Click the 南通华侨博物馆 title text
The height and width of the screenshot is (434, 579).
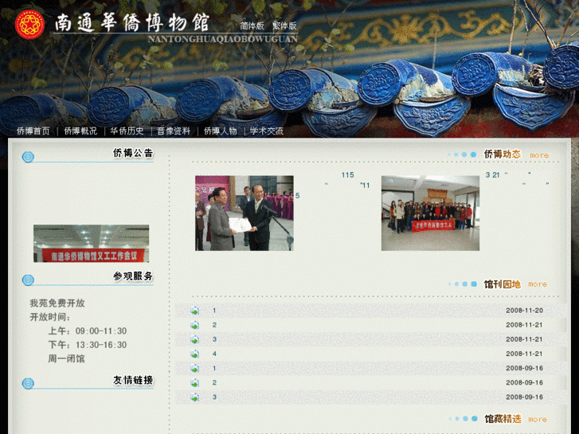pyautogui.click(x=132, y=23)
